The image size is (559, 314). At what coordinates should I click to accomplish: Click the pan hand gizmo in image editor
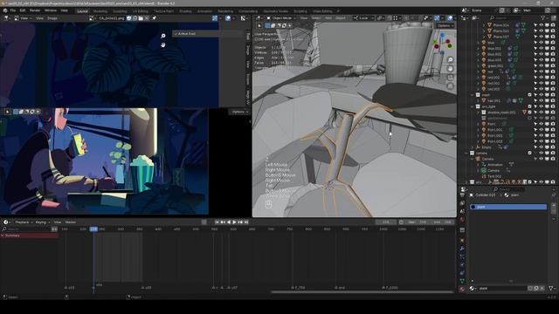click(163, 44)
